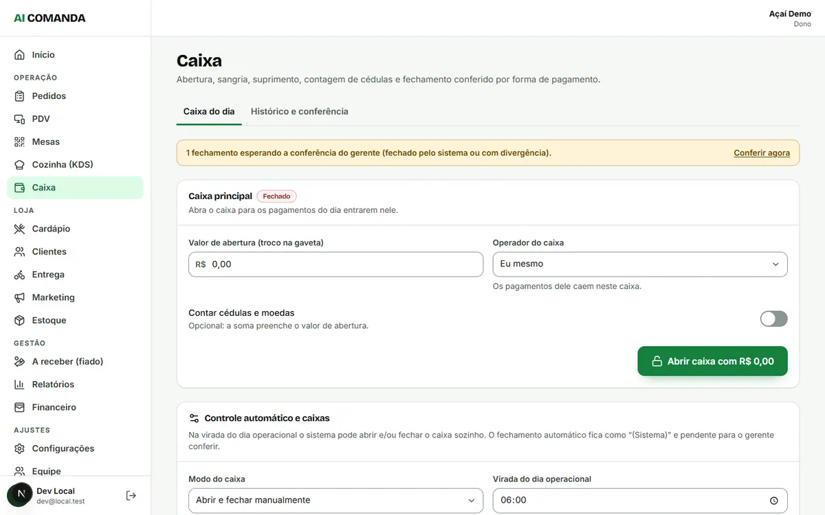The height and width of the screenshot is (515, 825).
Task: Click the Estoque box icon
Action: [19, 321]
